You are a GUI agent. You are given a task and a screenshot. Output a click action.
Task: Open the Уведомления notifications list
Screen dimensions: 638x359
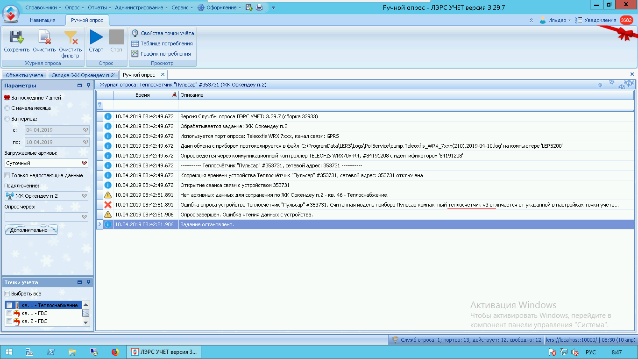click(596, 20)
